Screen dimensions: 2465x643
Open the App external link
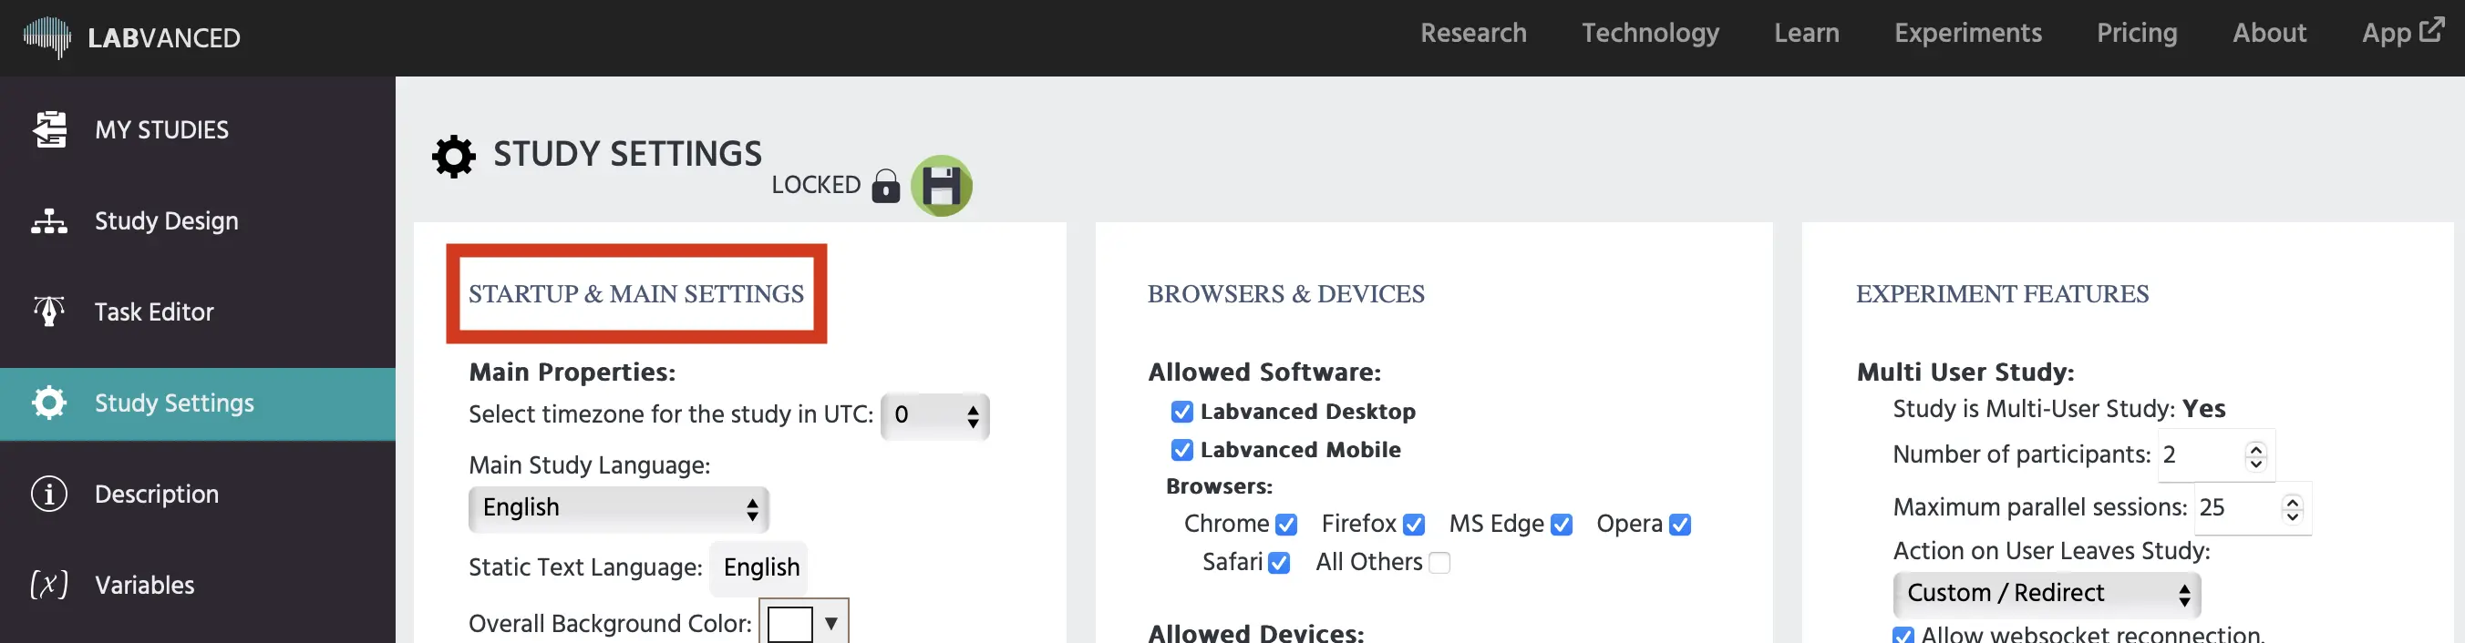(2401, 33)
